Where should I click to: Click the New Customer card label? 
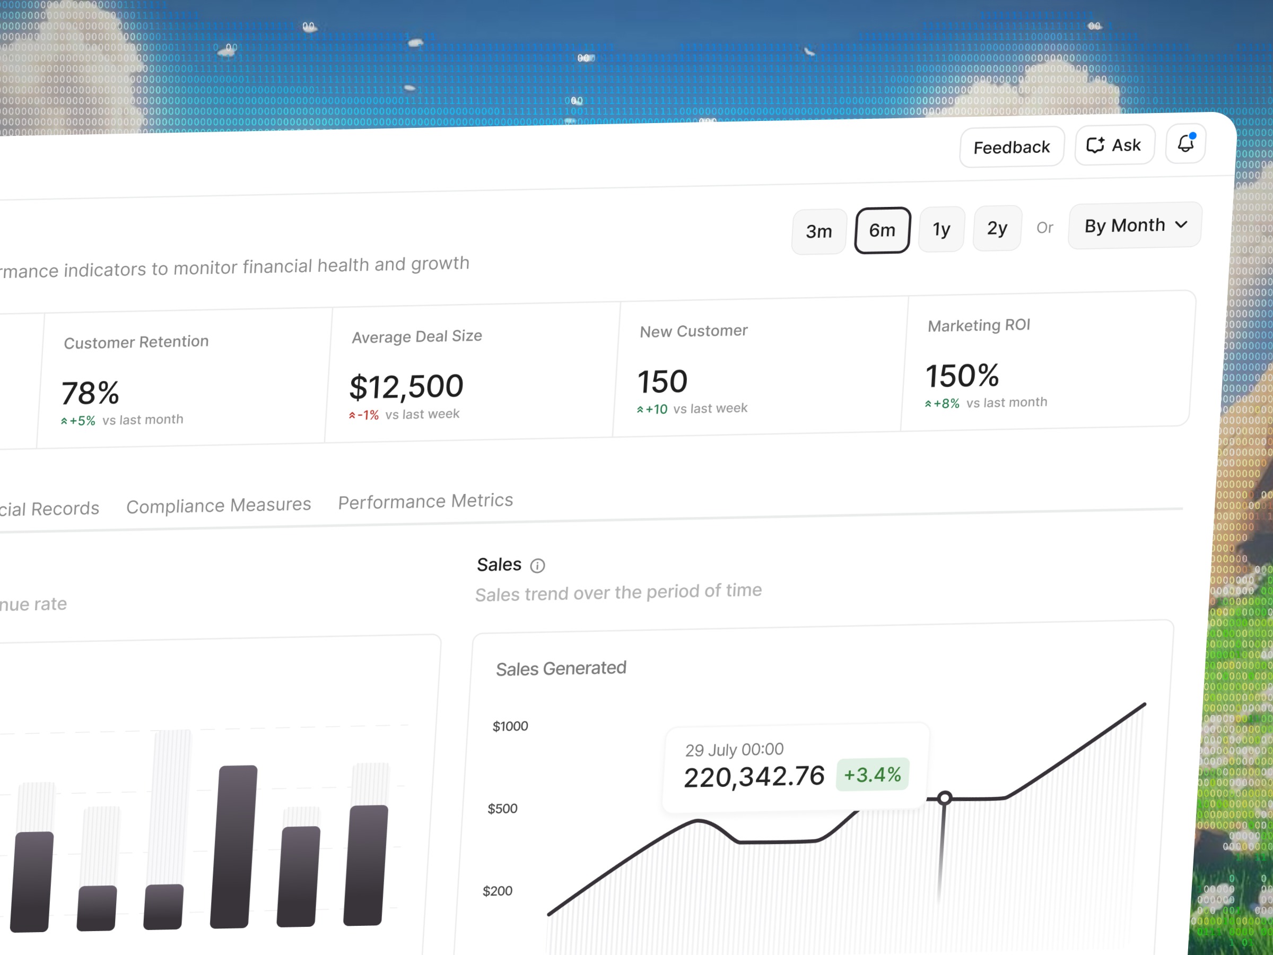[x=693, y=332]
